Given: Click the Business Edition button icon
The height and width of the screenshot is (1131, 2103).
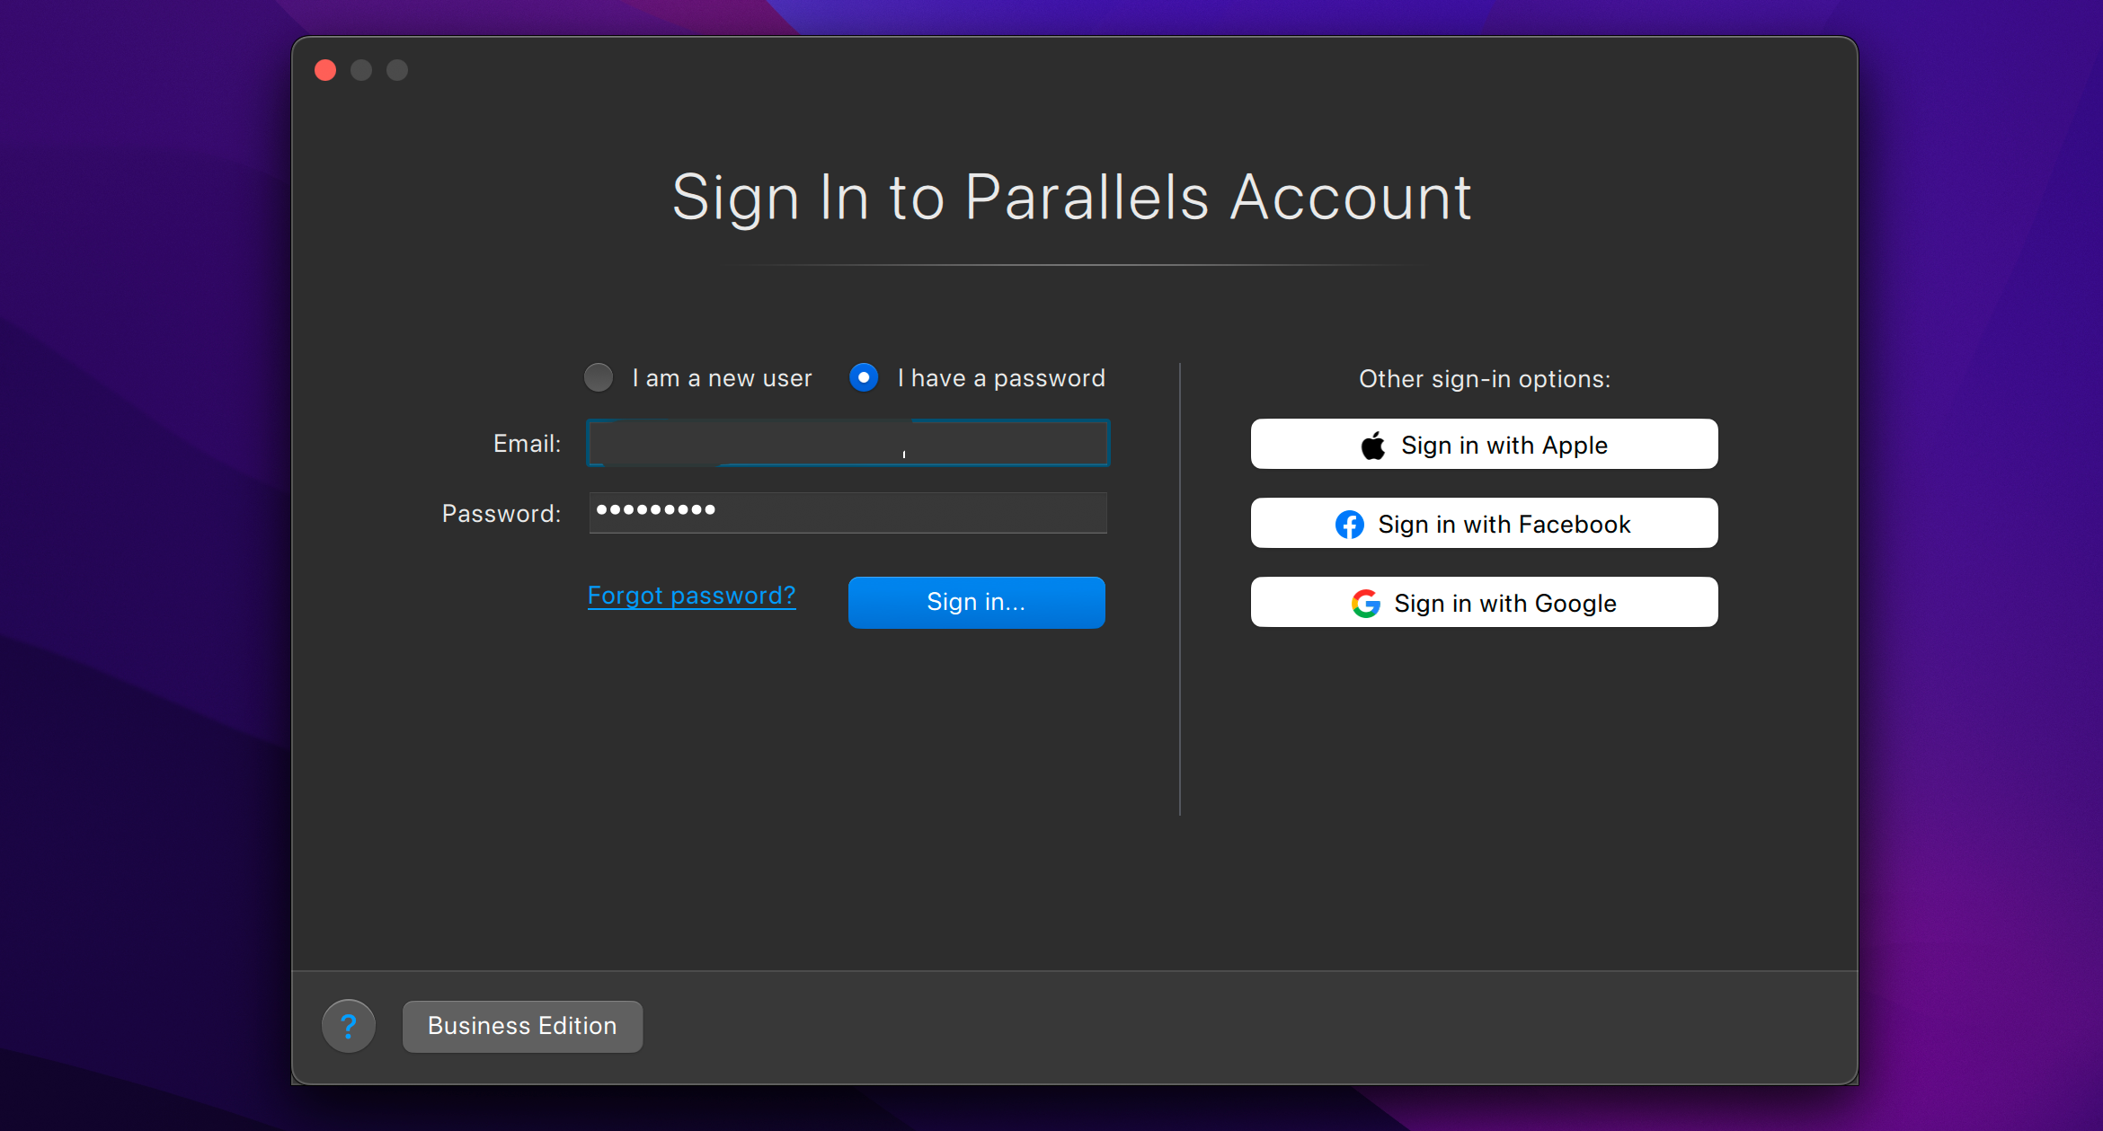Looking at the screenshot, I should click(522, 1027).
